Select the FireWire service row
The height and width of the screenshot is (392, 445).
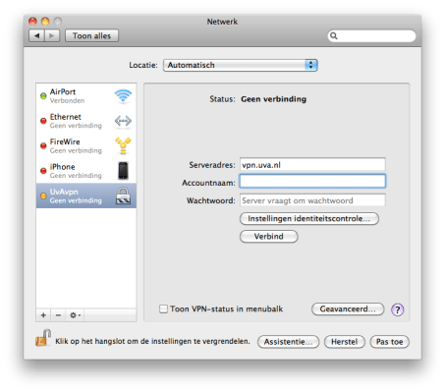coord(86,146)
